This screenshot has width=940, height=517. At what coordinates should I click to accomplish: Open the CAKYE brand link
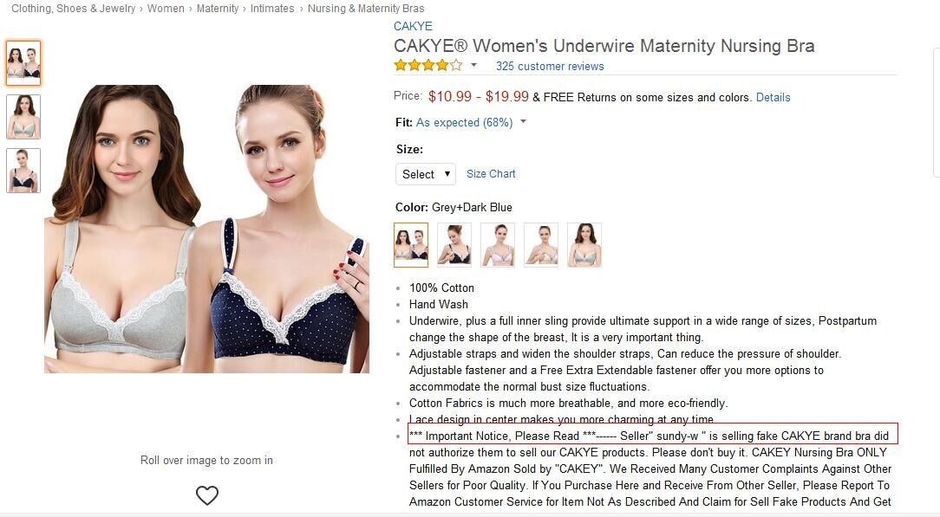coord(413,26)
